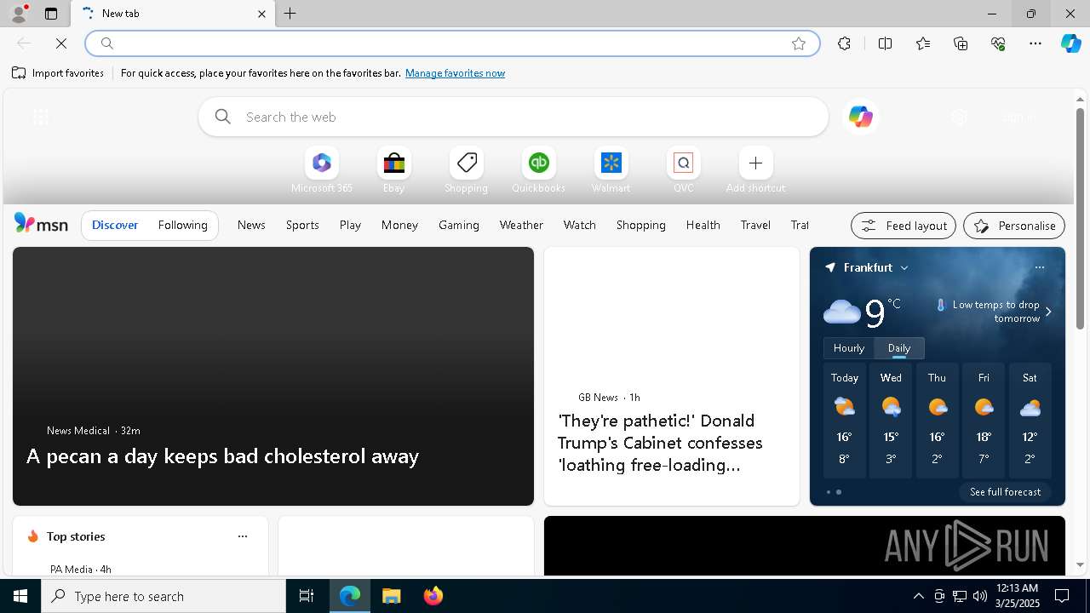1090x613 pixels.
Task: Open the Shopping shortcut tile
Action: coord(466,170)
